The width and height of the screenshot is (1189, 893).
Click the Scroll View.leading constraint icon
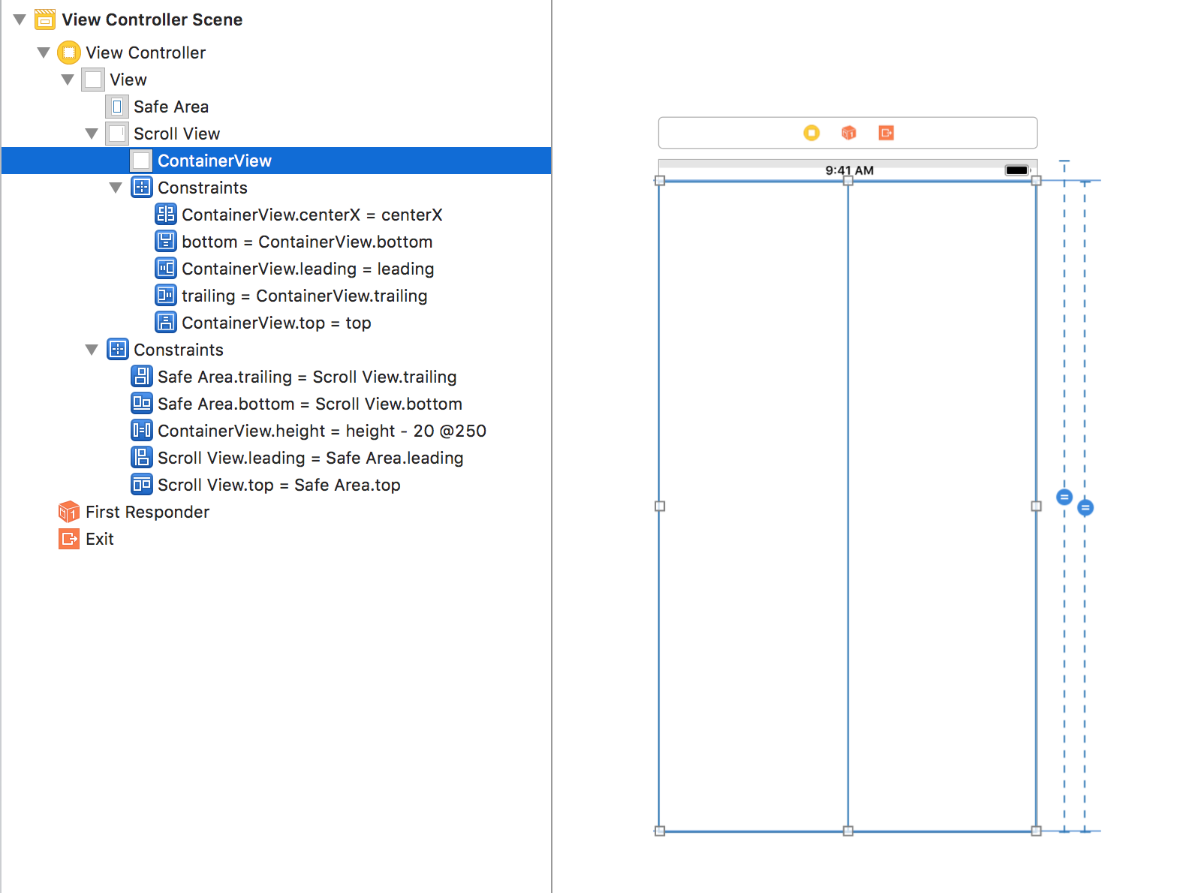142,458
